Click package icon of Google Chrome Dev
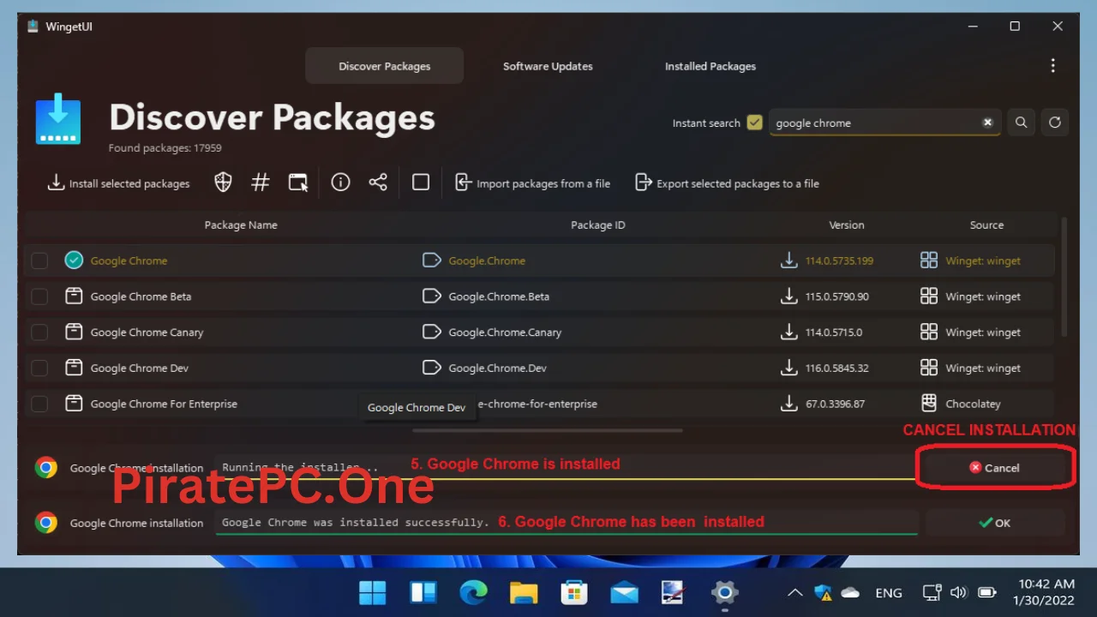The height and width of the screenshot is (617, 1097). click(74, 368)
